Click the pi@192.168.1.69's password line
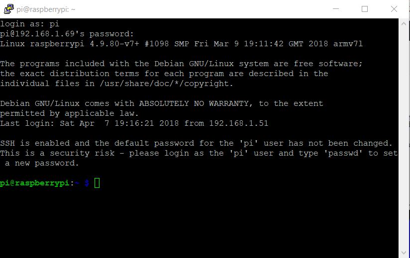The width and height of the screenshot is (410, 258). point(67,34)
